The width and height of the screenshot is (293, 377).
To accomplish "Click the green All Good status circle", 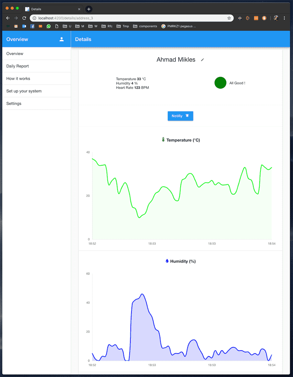I will tap(220, 83).
